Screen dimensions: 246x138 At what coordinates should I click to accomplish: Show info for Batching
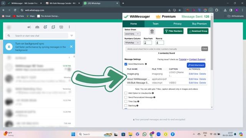[137, 106]
